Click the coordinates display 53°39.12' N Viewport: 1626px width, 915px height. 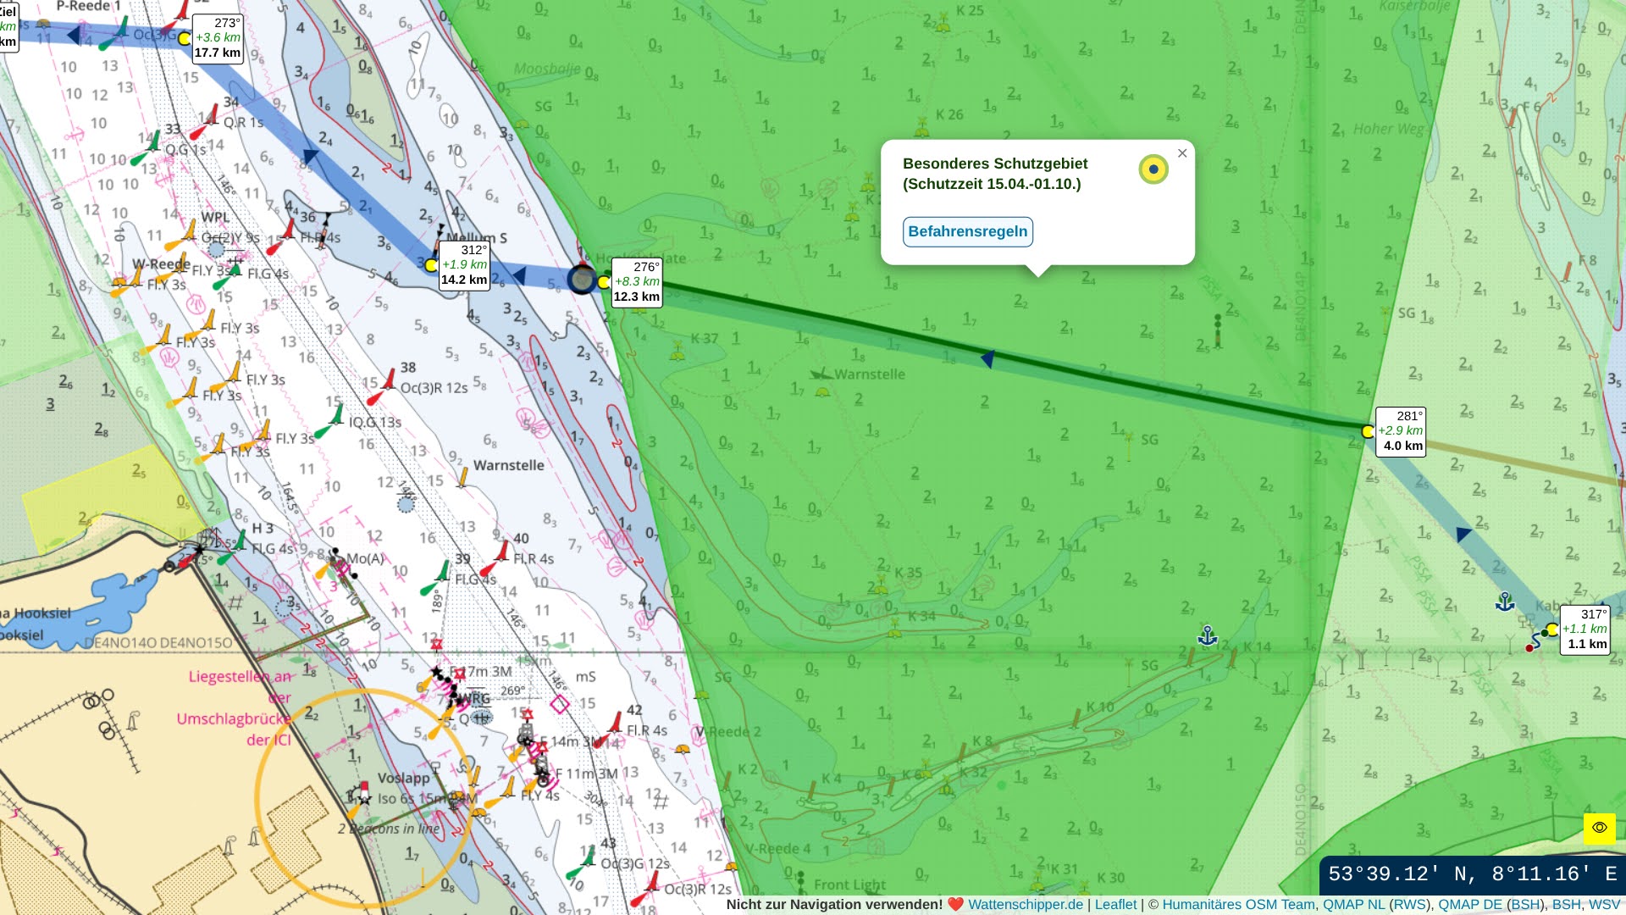click(x=1472, y=874)
